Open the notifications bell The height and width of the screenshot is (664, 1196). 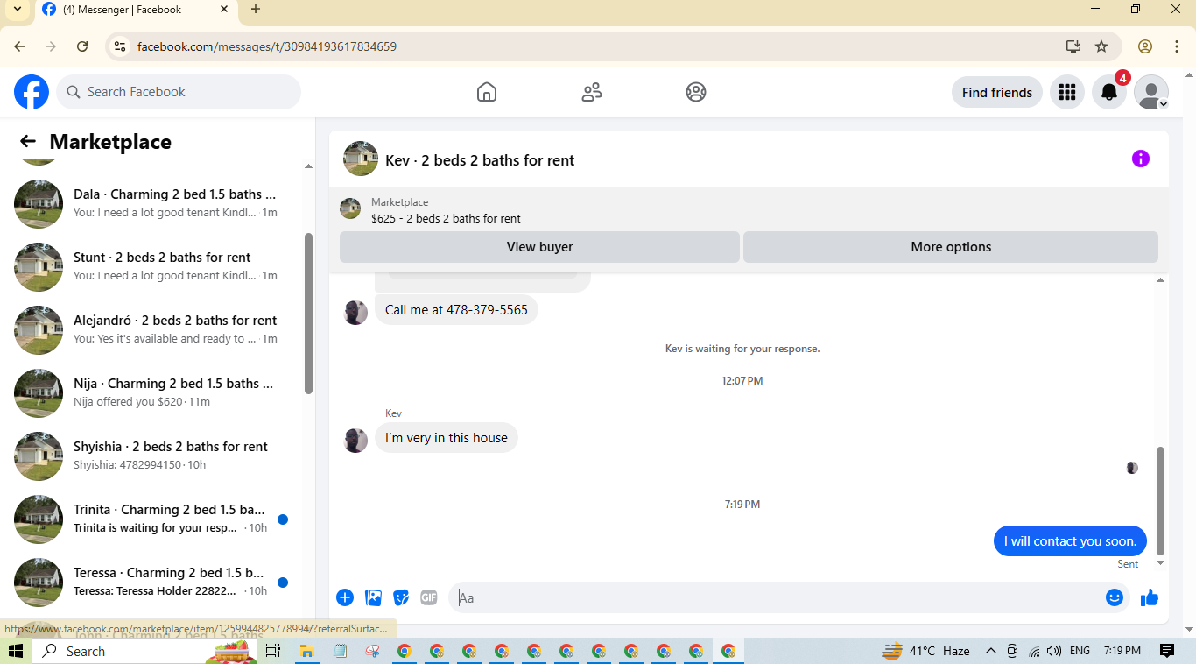1108,92
